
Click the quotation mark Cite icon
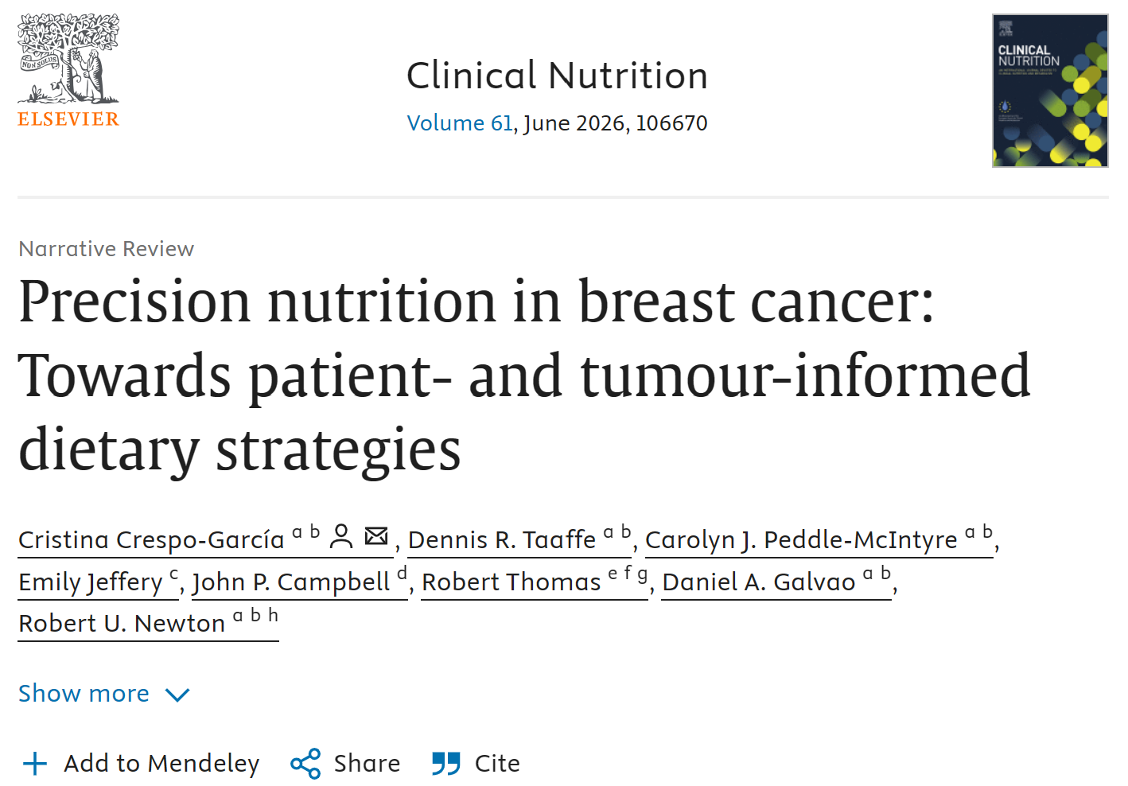446,764
